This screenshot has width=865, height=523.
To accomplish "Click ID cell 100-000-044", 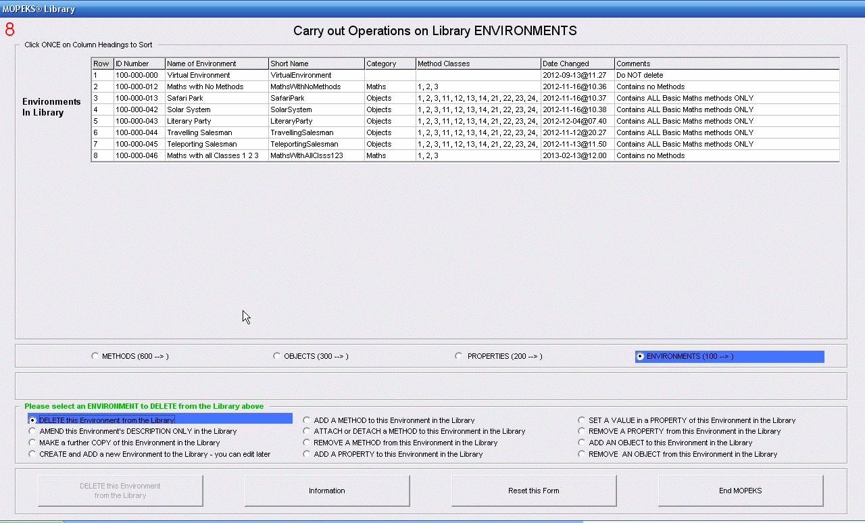I will (139, 132).
